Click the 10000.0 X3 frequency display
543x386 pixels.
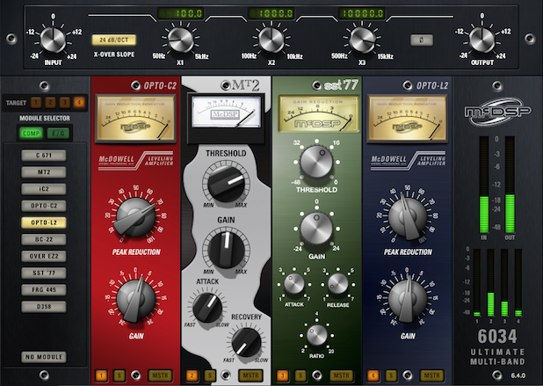(x=362, y=13)
